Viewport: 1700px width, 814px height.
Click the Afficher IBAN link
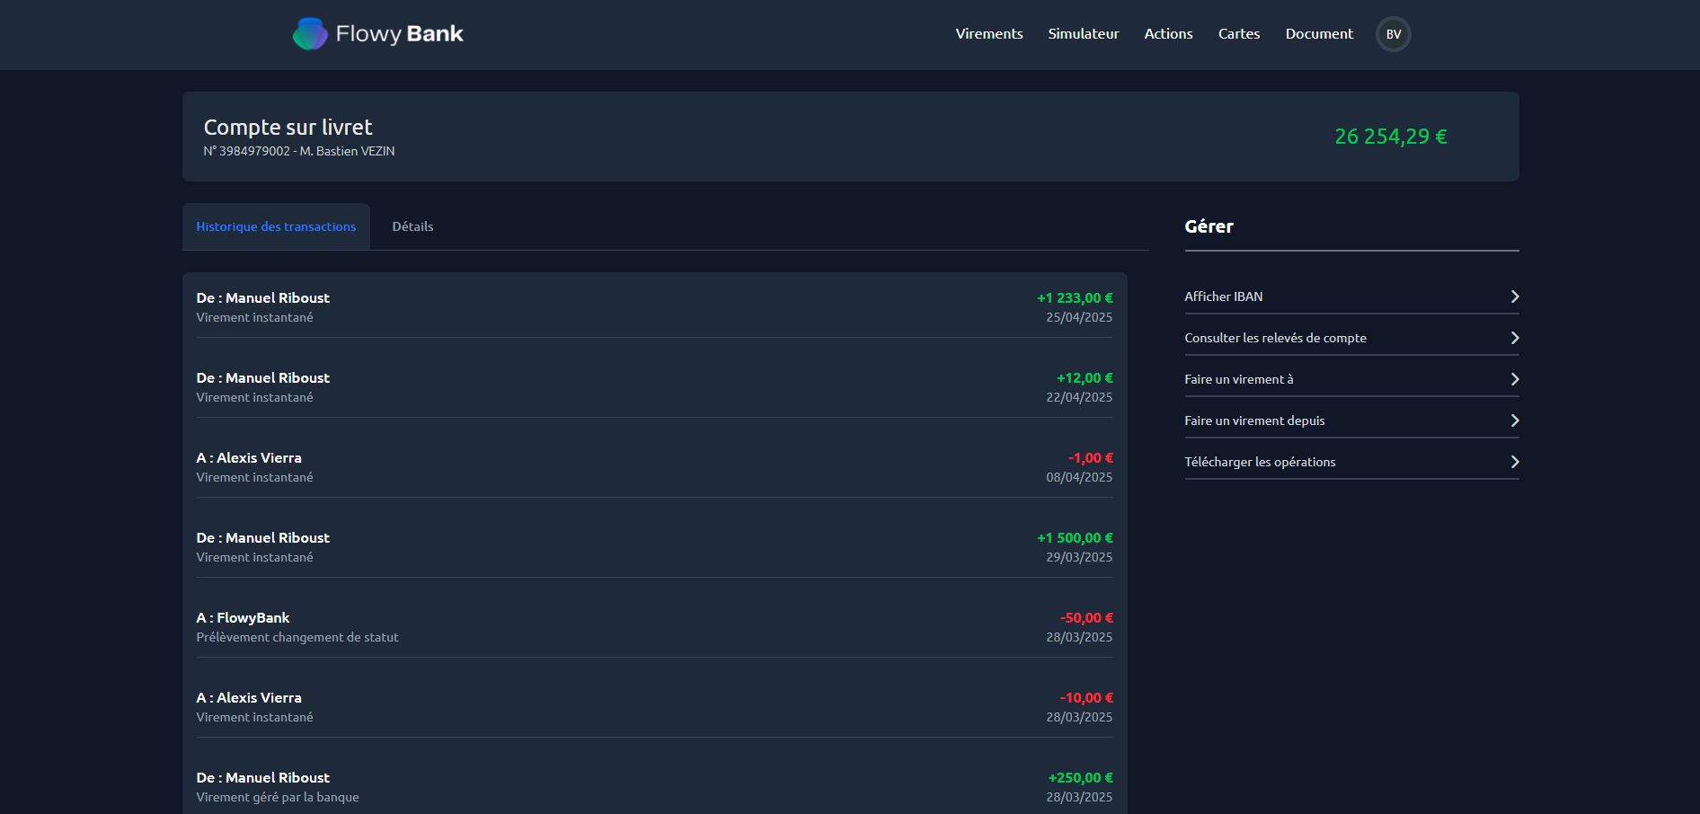pyautogui.click(x=1223, y=296)
